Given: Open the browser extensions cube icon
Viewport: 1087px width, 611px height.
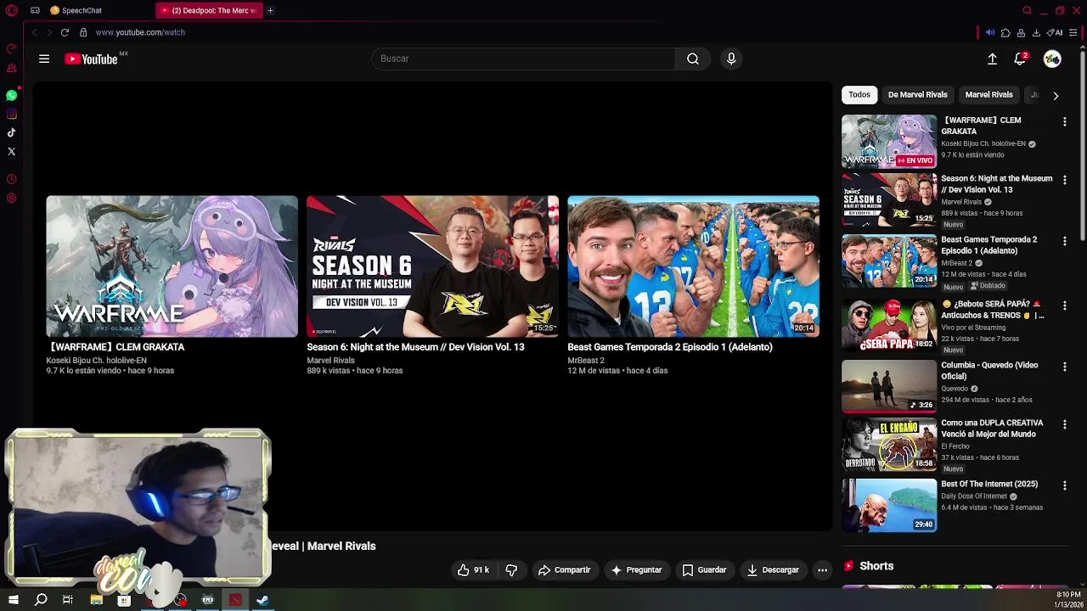Looking at the screenshot, I should click(x=1005, y=32).
